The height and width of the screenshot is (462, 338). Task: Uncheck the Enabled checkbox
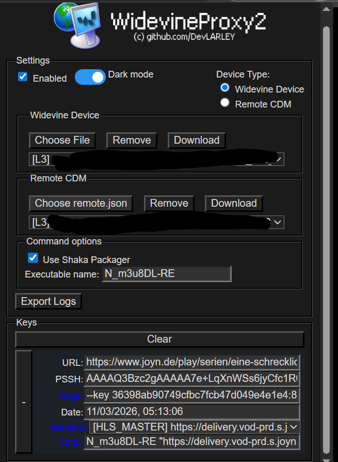click(23, 76)
